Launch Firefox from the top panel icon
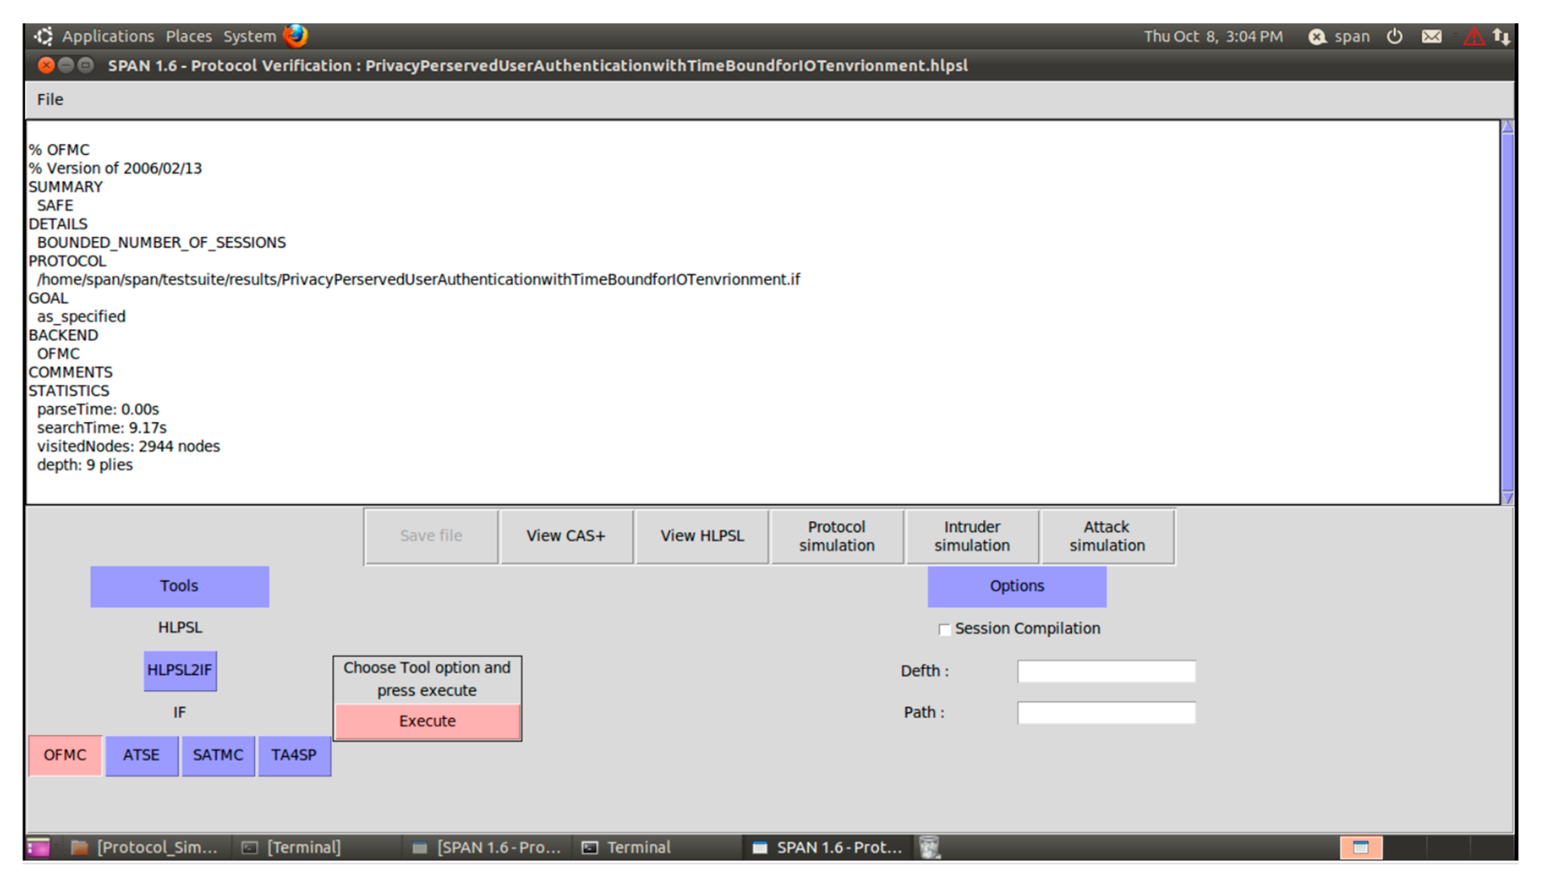1543x884 pixels. pyautogui.click(x=296, y=36)
